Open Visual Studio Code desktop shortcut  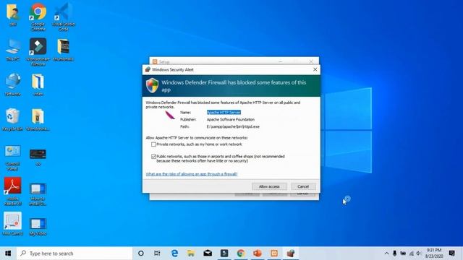click(x=63, y=17)
